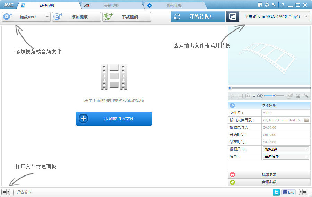
Task: Click the 添加视频 button
Action: point(76,17)
